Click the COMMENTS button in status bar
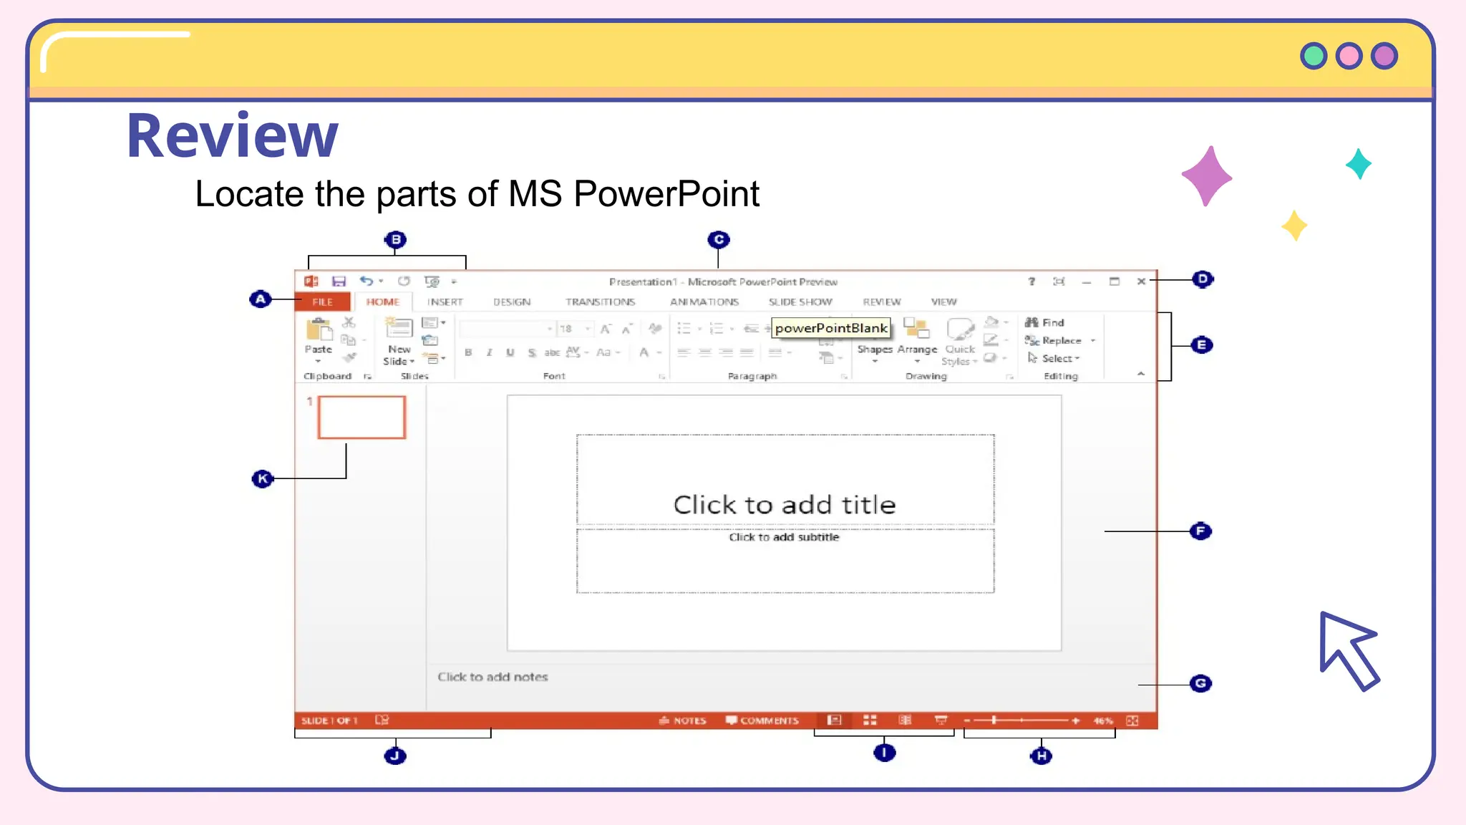The image size is (1466, 825). [762, 720]
